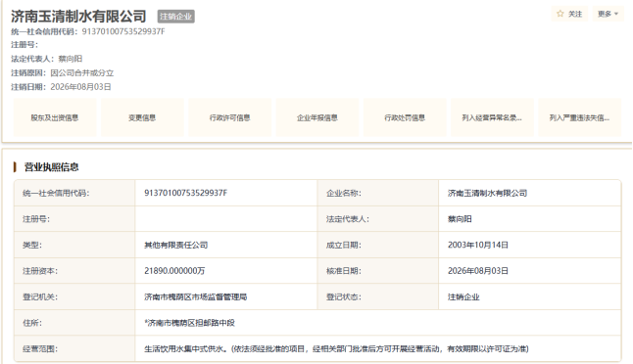Click the company title 济南玉清制水有限公司
The height and width of the screenshot is (364, 633).
(78, 16)
